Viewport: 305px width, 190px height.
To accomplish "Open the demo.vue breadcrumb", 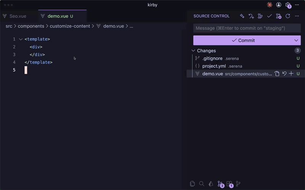I will pyautogui.click(x=114, y=26).
